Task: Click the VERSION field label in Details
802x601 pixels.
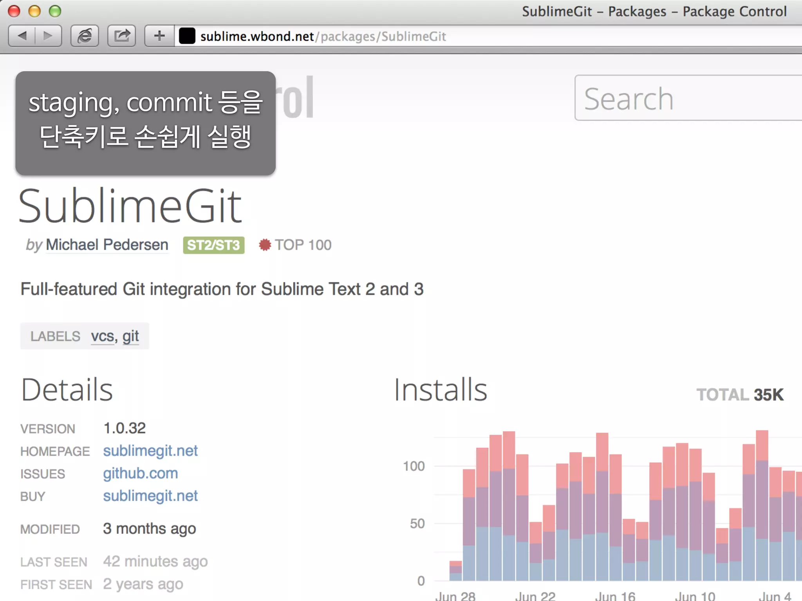Action: click(x=48, y=429)
